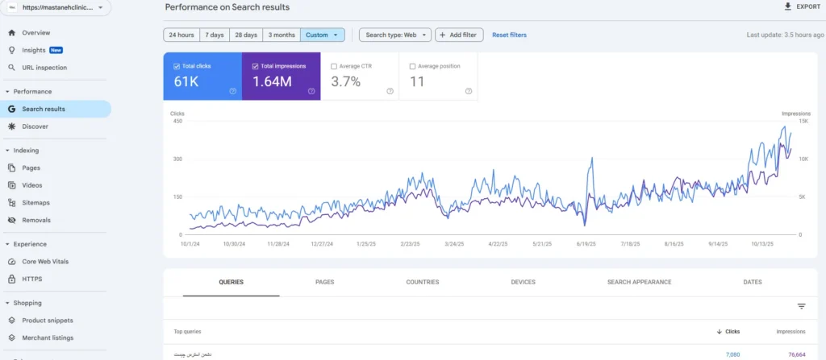
Task: Click the Export download icon
Action: 787,6
